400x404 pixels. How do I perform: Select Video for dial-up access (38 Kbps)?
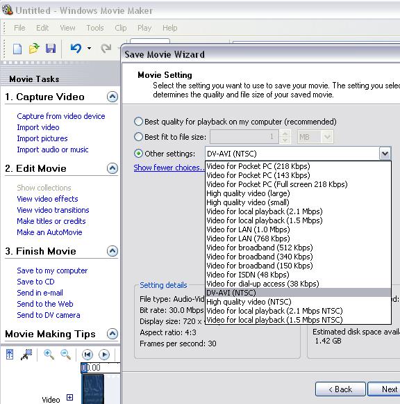(x=298, y=284)
